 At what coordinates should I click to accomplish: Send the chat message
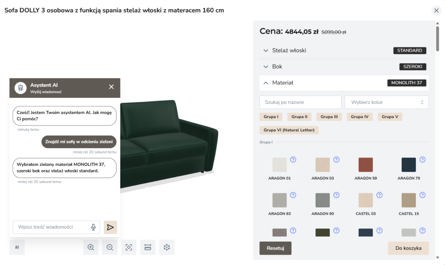coord(110,227)
